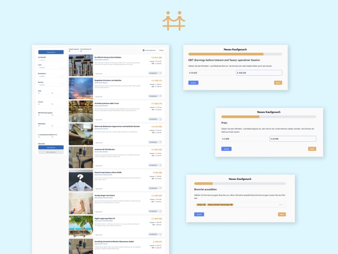Screen dimensions: 338x254
Task: Click 'Zurück' in the EBIT dialog
Action: [193, 83]
